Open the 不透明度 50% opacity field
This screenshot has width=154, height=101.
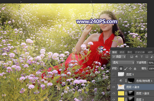coord(151,63)
